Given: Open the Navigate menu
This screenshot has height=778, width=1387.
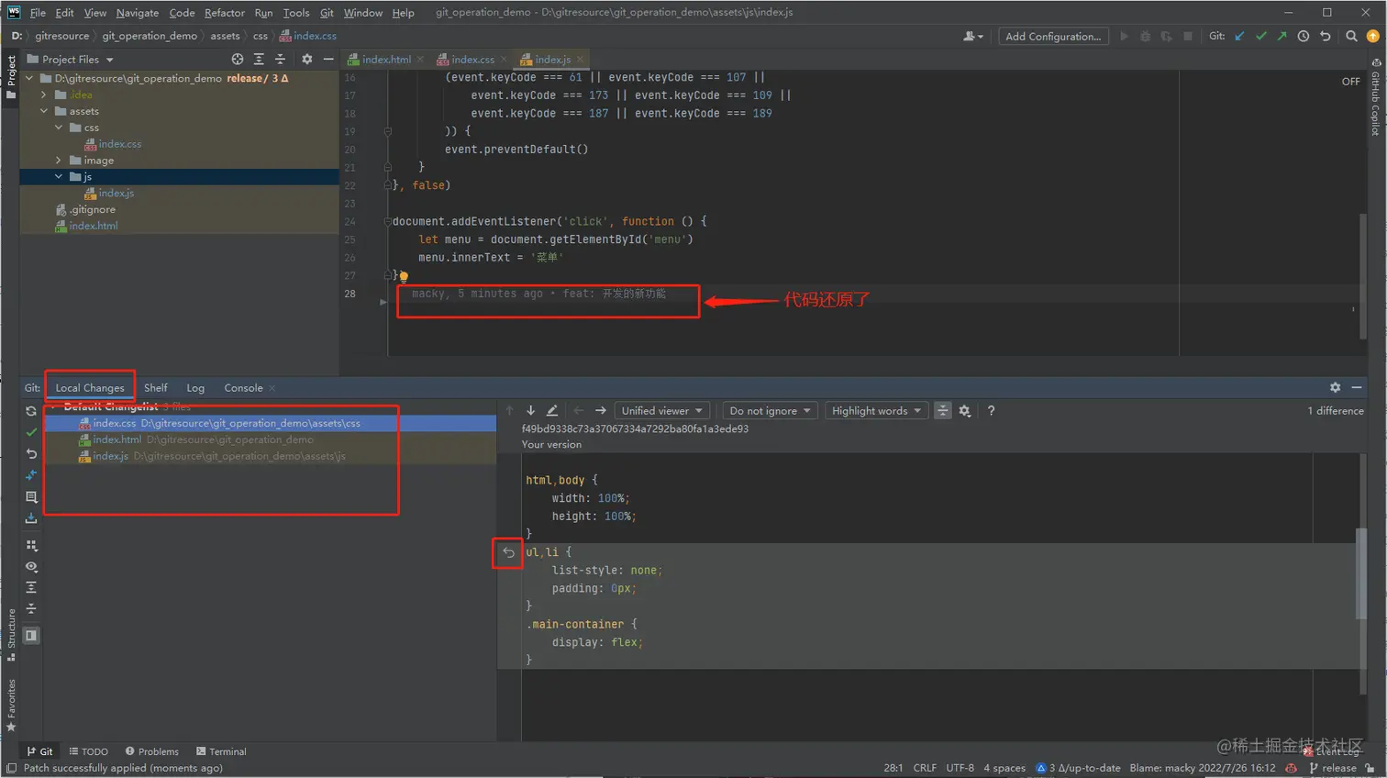Looking at the screenshot, I should click(138, 13).
